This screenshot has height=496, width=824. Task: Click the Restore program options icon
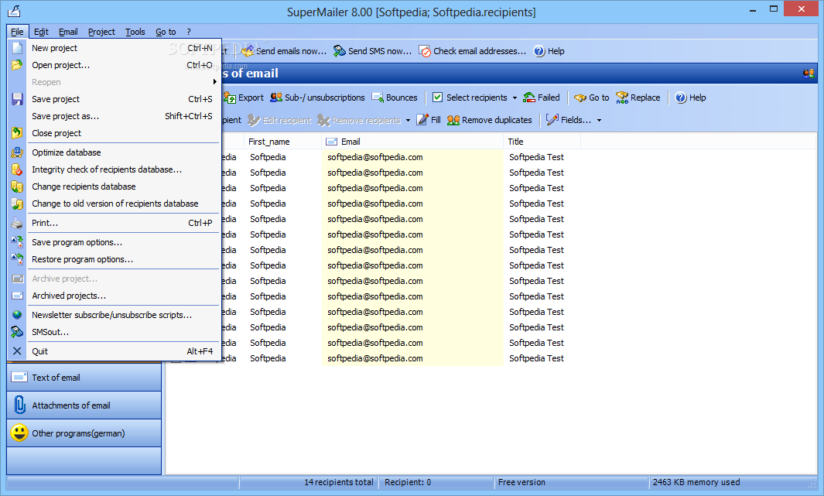17,259
